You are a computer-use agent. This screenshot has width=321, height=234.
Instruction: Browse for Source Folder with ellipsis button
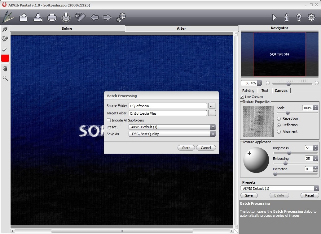(x=212, y=106)
